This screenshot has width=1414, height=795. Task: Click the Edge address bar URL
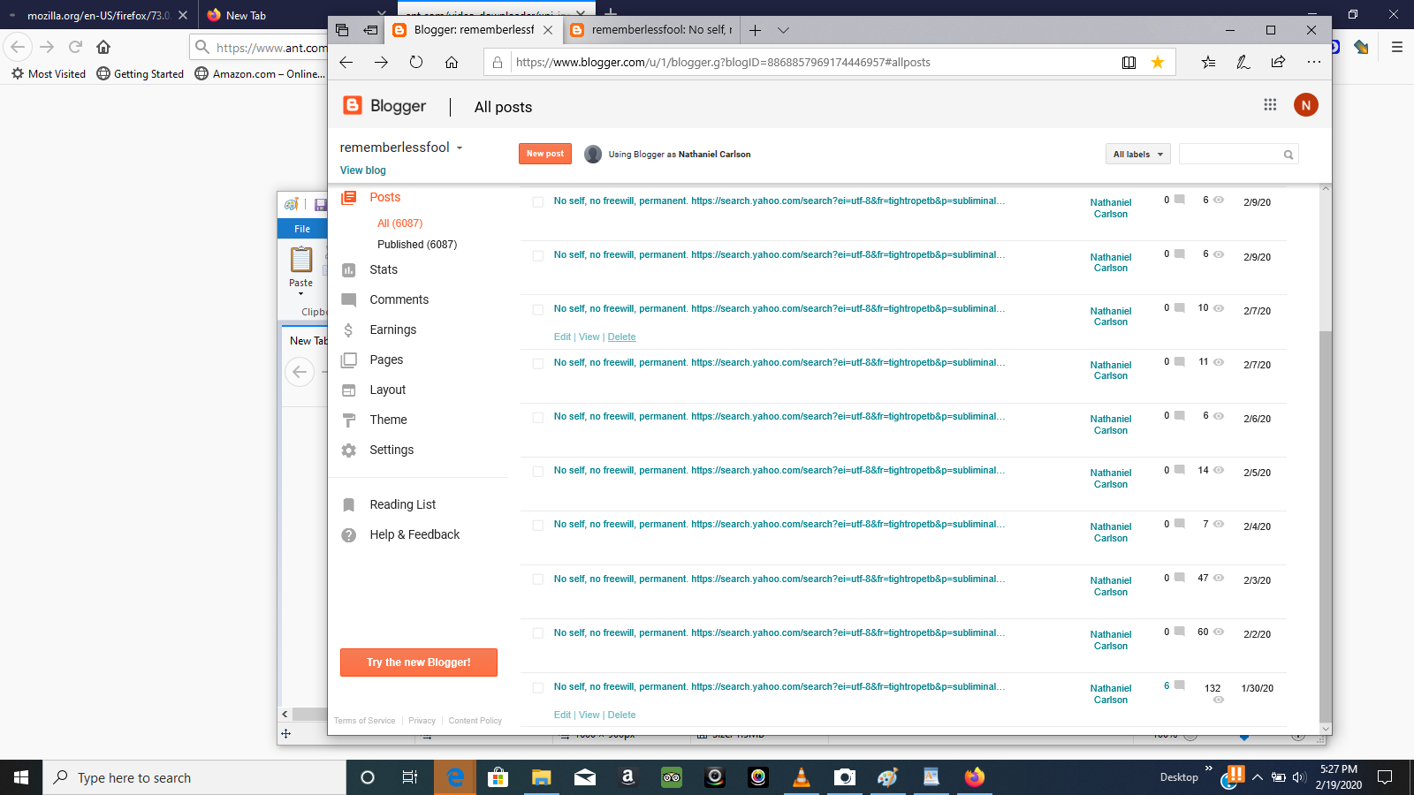723,62
